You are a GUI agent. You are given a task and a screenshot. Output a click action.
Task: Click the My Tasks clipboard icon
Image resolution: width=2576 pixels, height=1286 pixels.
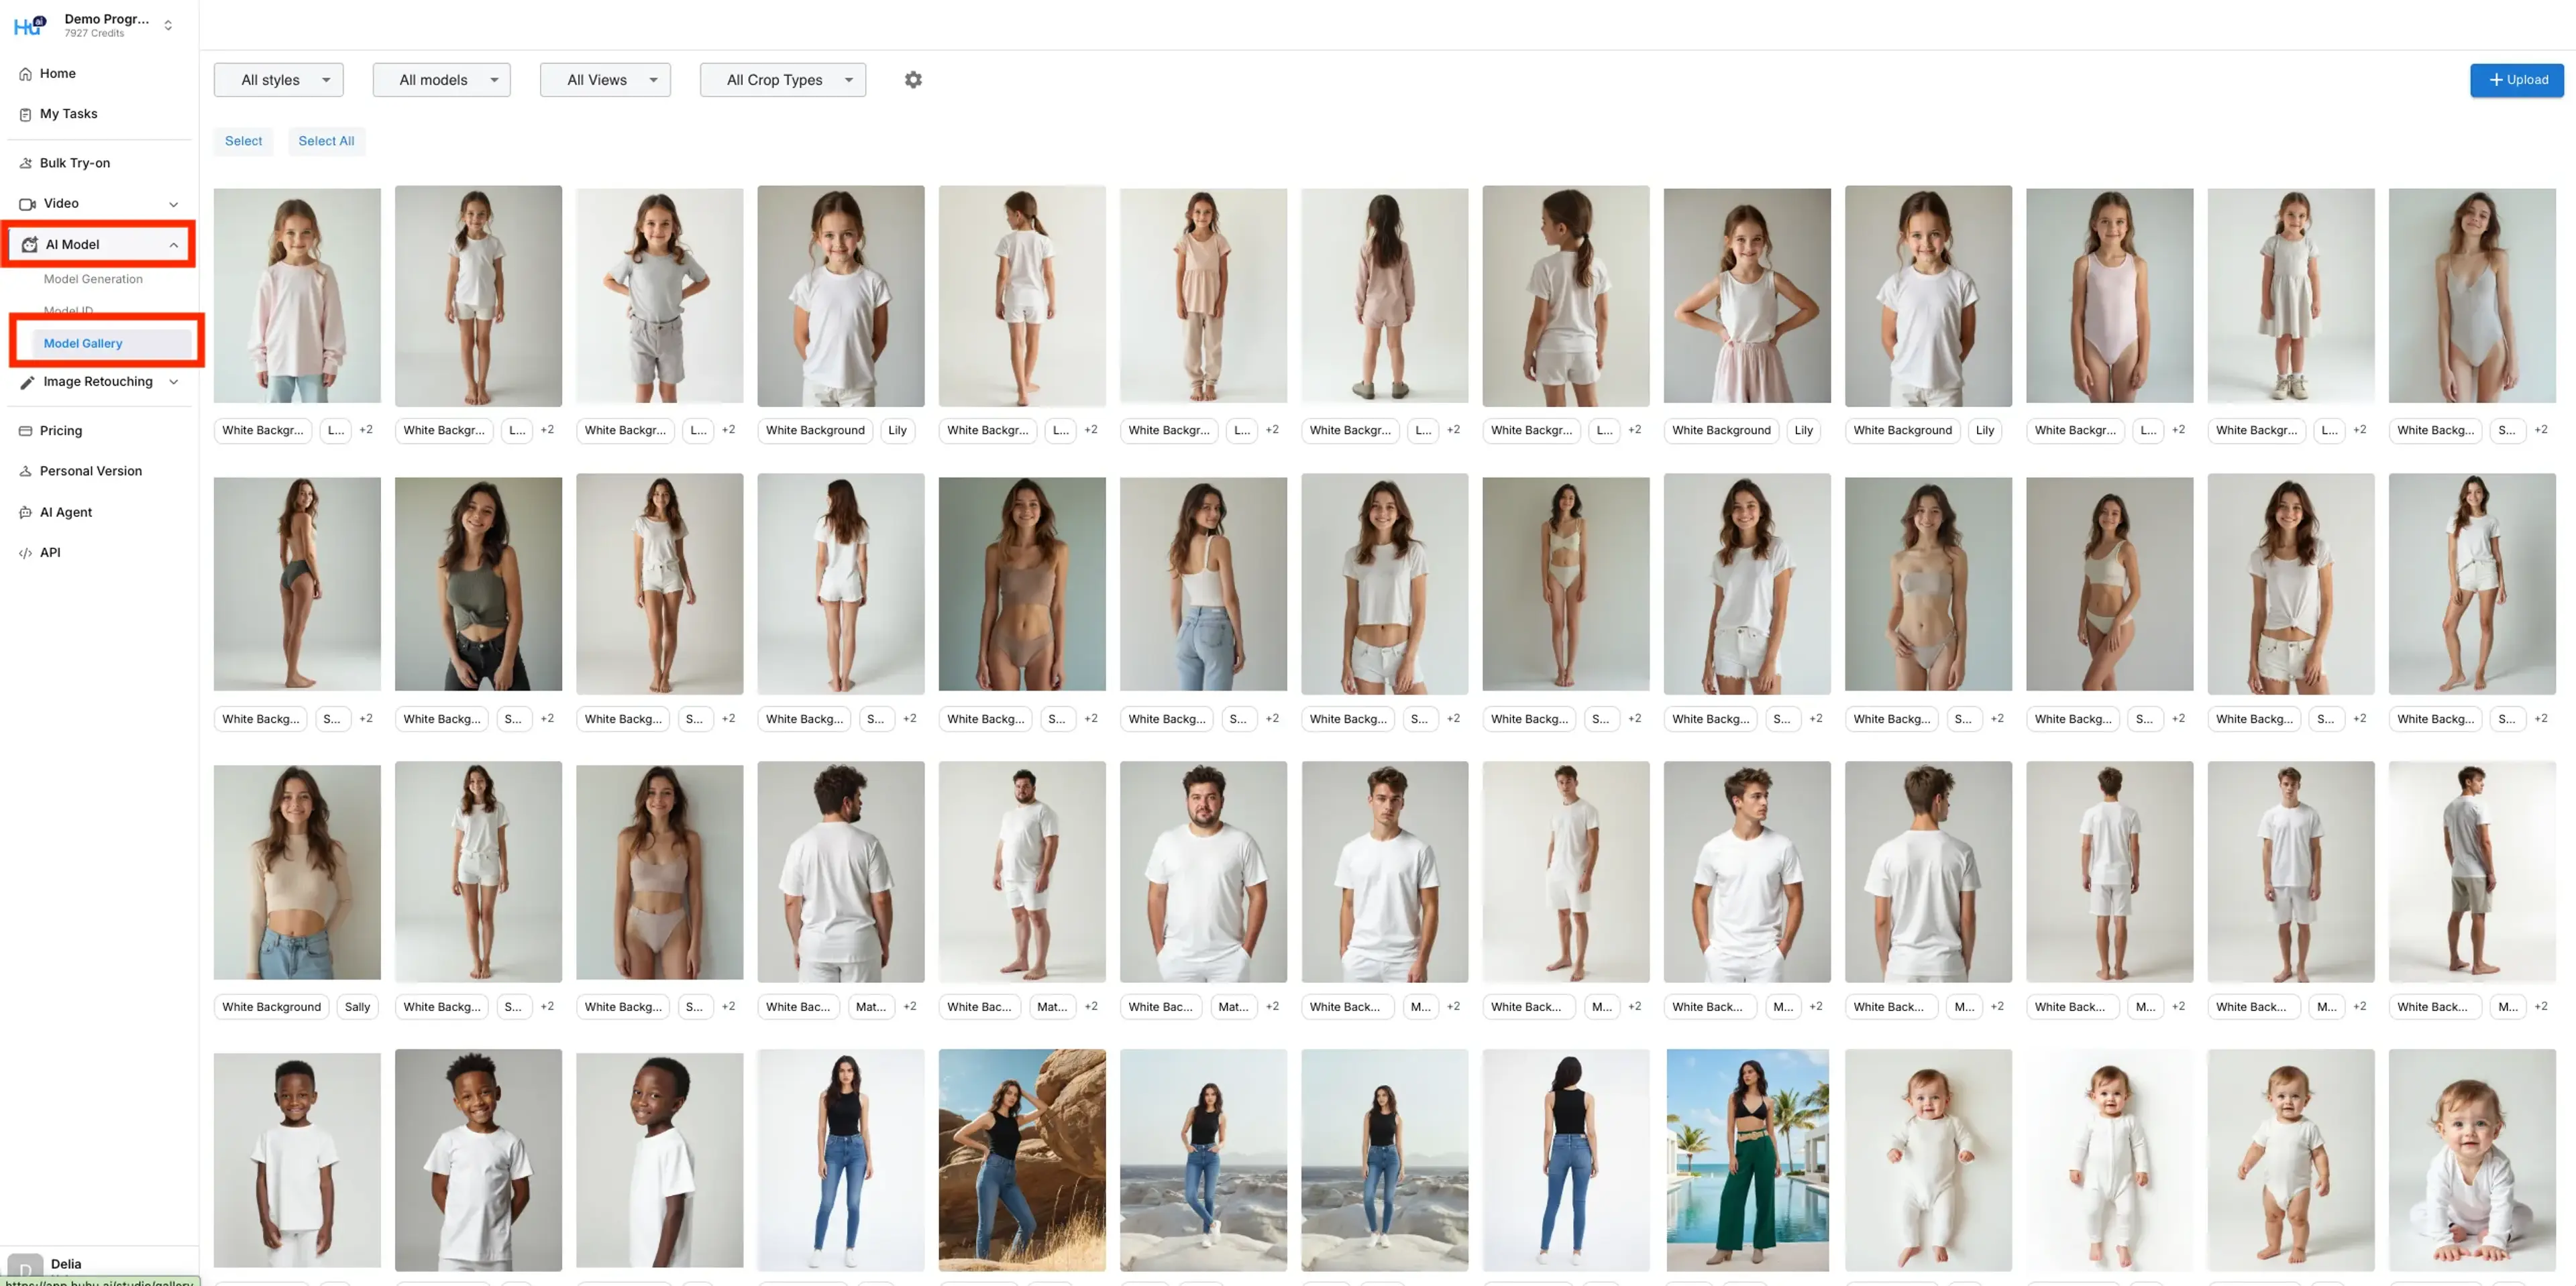(x=26, y=114)
